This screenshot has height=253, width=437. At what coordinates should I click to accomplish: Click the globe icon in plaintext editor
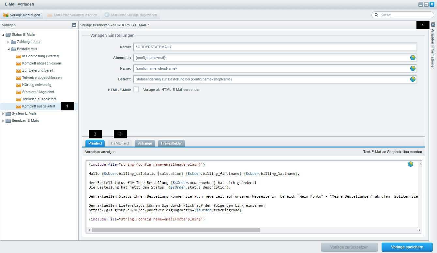(410, 164)
